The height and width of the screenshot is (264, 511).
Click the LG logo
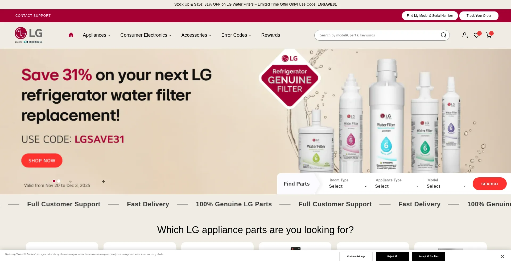click(28, 35)
